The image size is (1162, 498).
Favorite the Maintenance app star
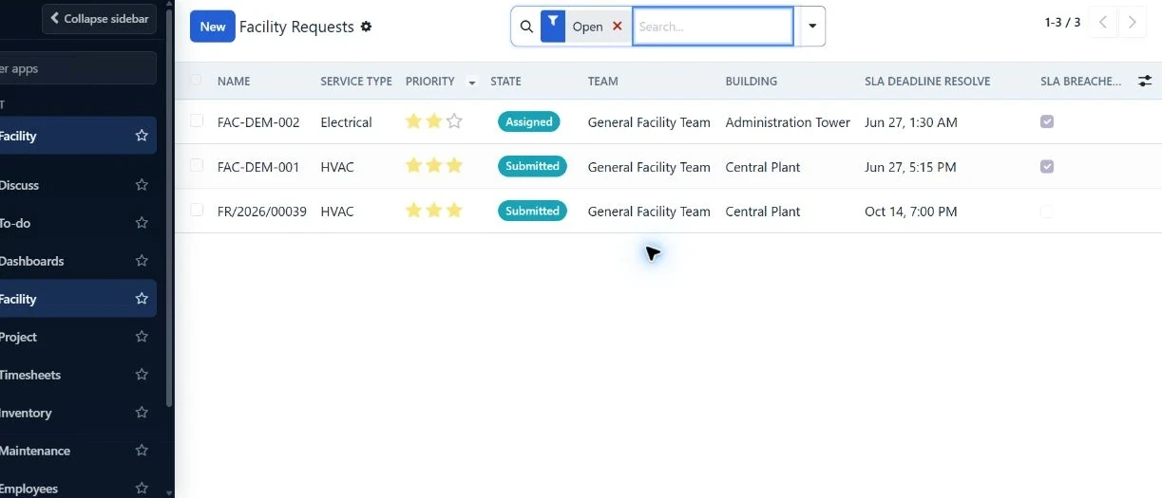(142, 451)
